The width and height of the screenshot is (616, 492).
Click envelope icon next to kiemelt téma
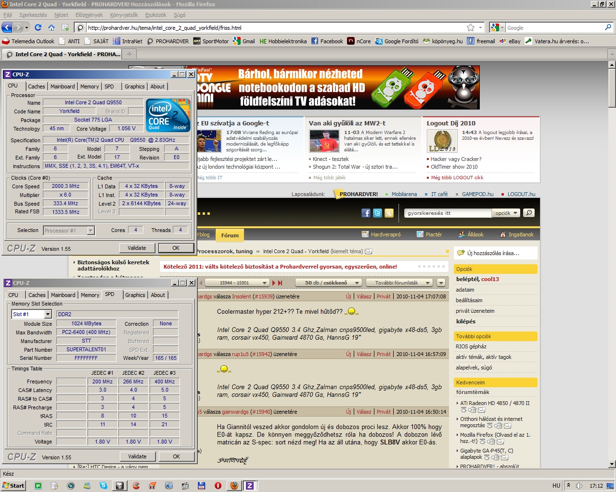click(369, 251)
